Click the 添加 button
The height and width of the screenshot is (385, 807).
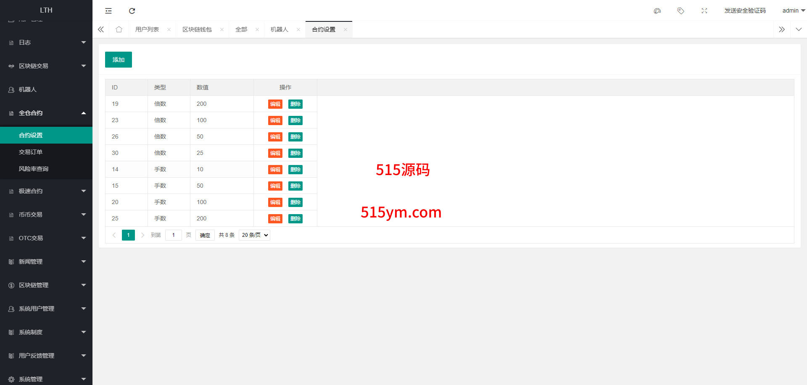point(119,60)
